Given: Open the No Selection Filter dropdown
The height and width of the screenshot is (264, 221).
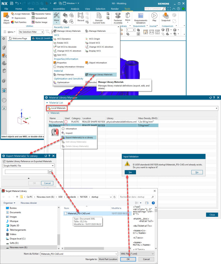Looking at the screenshot, I should pyautogui.click(x=31, y=32).
